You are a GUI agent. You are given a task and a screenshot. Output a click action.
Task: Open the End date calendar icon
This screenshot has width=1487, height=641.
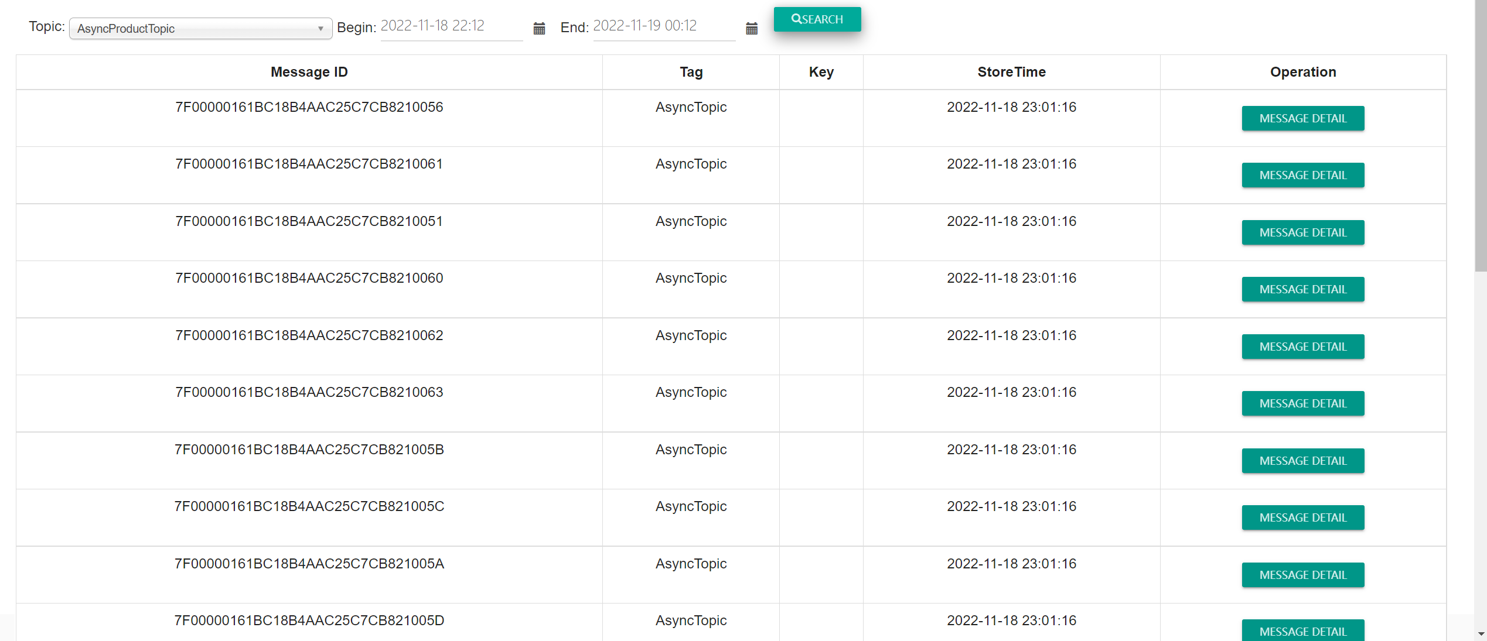pos(752,28)
